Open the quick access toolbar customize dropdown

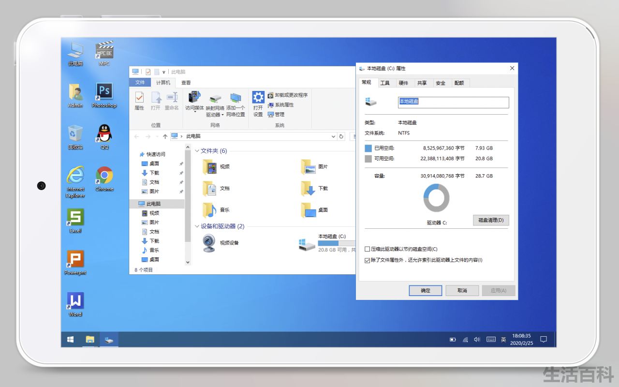164,72
